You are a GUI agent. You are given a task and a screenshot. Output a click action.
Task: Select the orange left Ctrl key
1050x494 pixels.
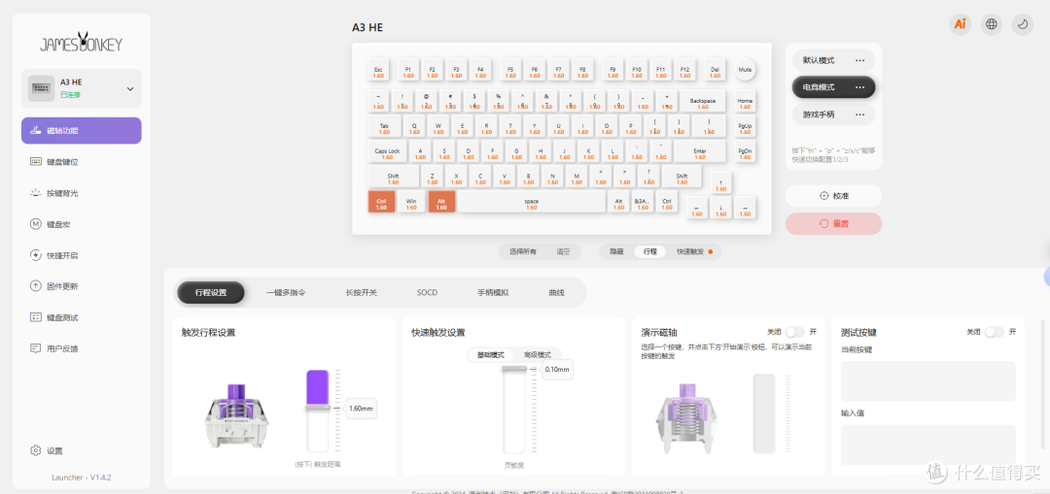coord(381,202)
